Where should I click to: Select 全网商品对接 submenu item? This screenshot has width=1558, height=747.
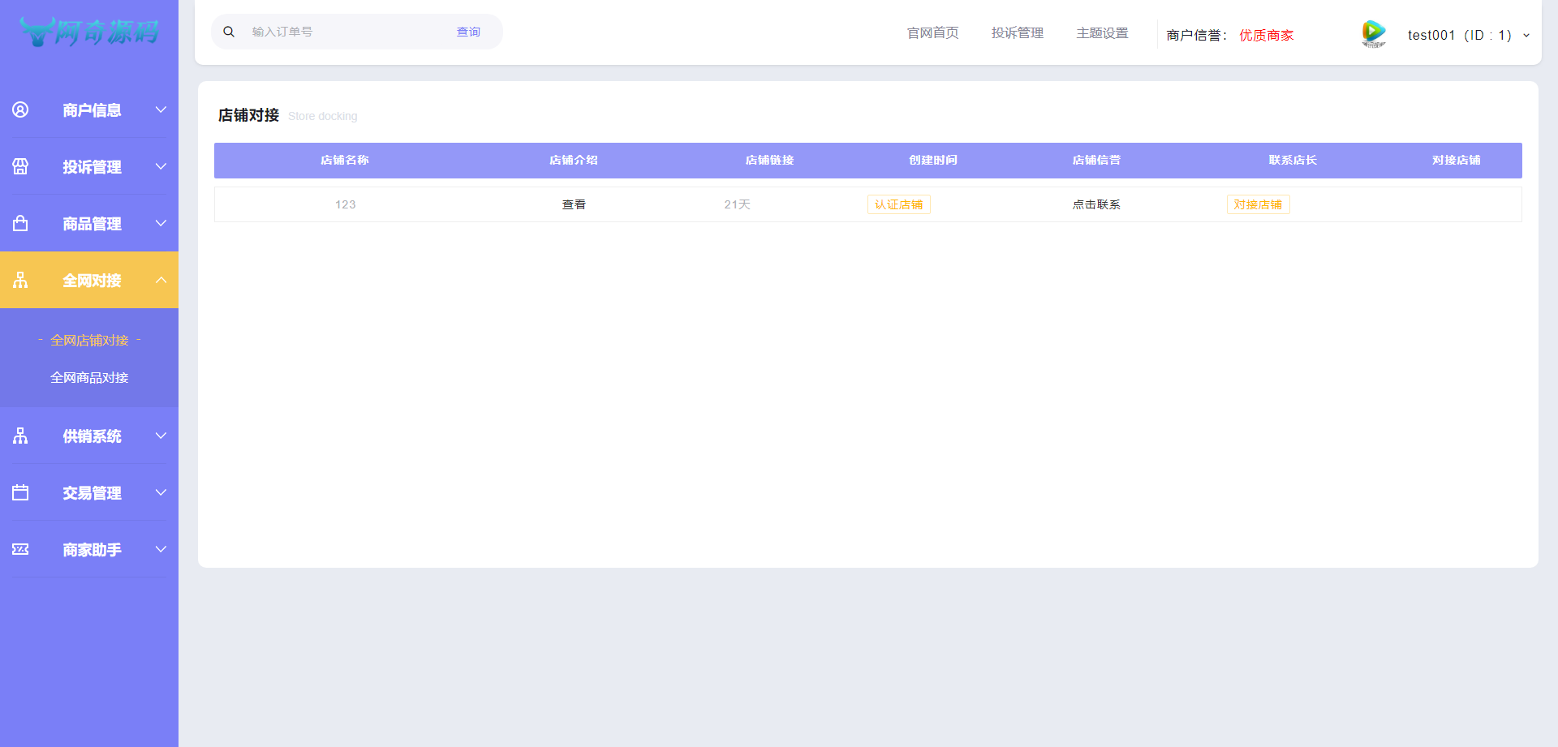coord(89,377)
